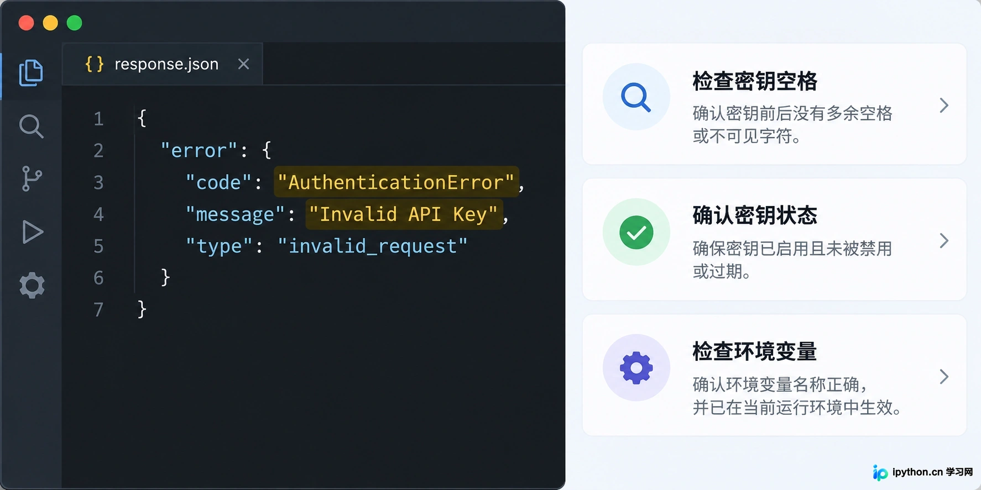Screen dimensions: 981x490
Task: Click the red close window button
Action: pyautogui.click(x=26, y=23)
